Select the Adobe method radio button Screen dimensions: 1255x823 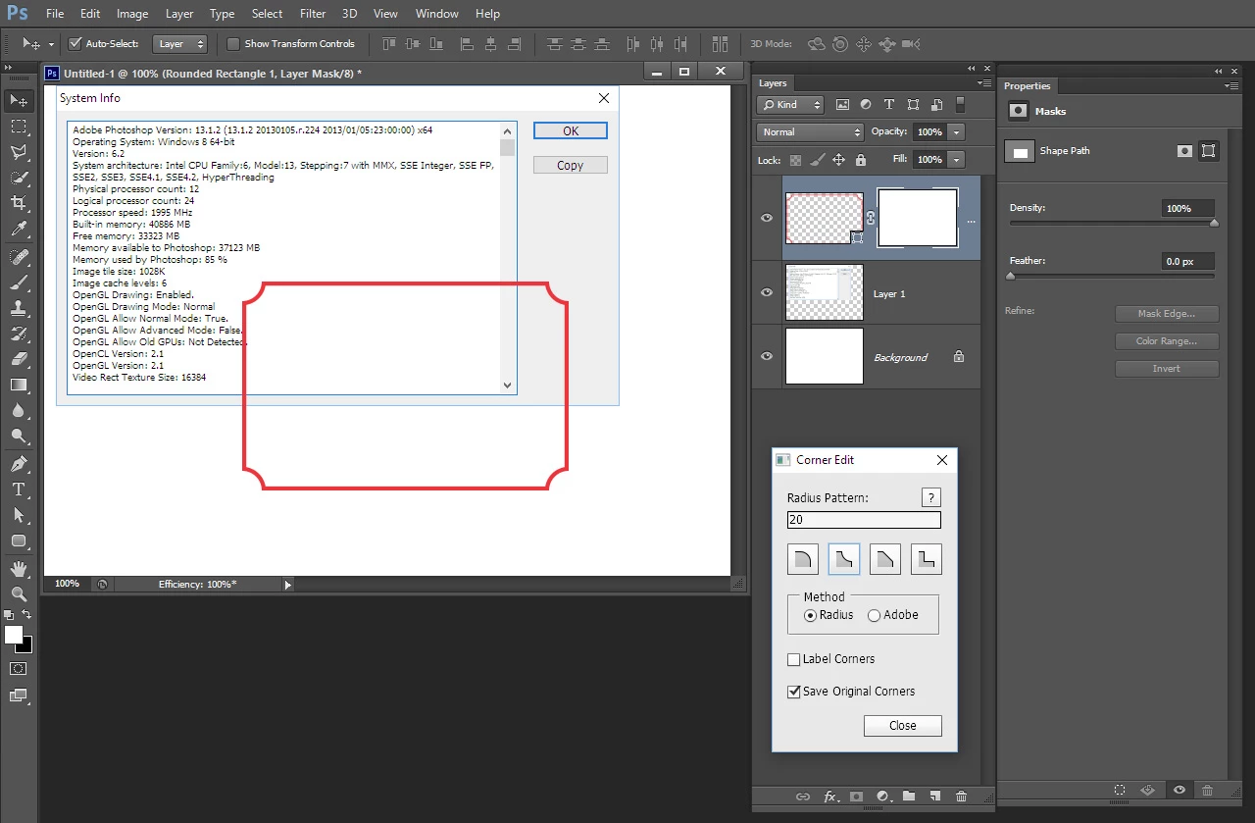point(874,615)
